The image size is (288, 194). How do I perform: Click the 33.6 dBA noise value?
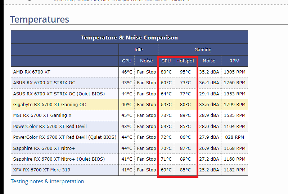tap(209, 104)
